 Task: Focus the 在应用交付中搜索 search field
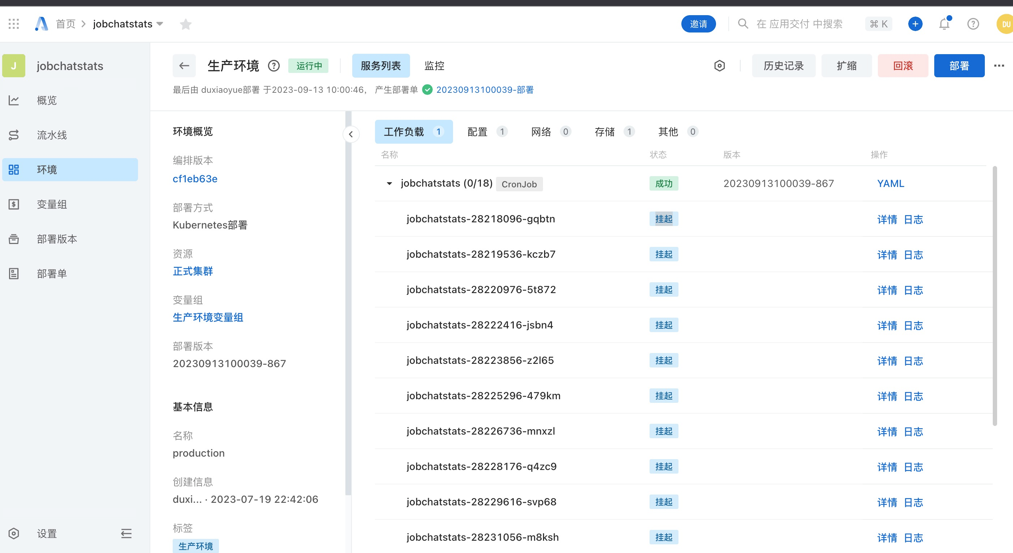coord(799,24)
